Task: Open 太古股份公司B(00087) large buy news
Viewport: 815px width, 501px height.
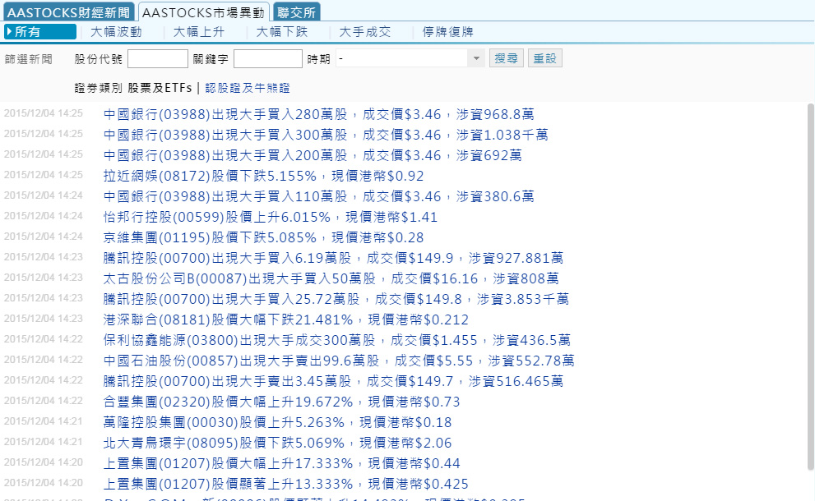Action: click(x=331, y=278)
